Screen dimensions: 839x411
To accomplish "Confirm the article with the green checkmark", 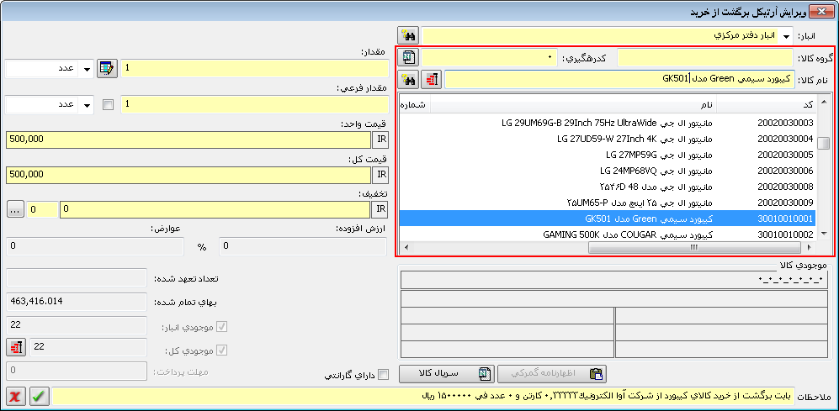I will point(39,396).
